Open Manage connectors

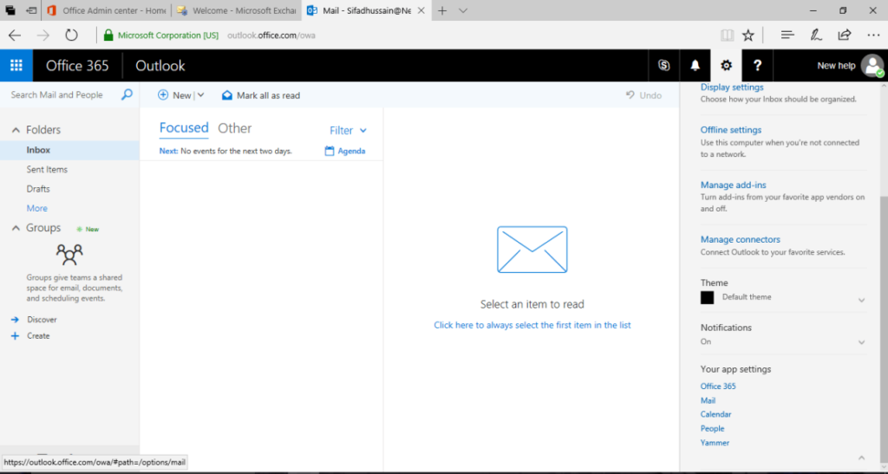point(741,239)
